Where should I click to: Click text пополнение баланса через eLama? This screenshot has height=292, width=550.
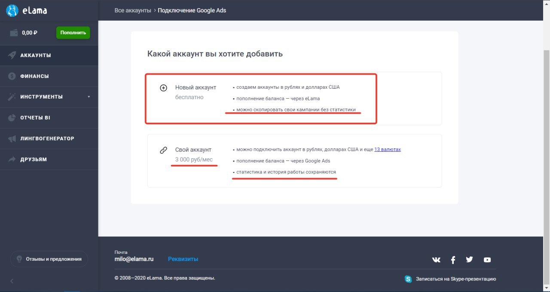[x=278, y=99]
